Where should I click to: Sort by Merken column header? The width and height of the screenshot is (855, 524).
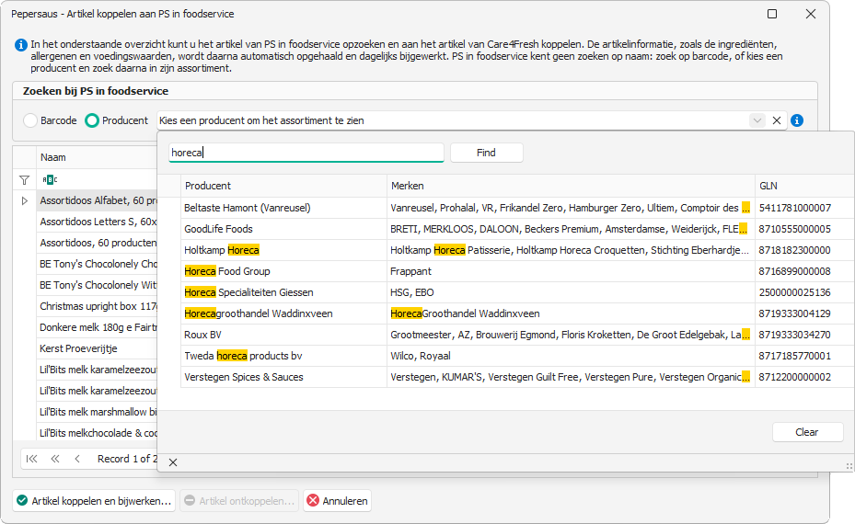(571, 186)
